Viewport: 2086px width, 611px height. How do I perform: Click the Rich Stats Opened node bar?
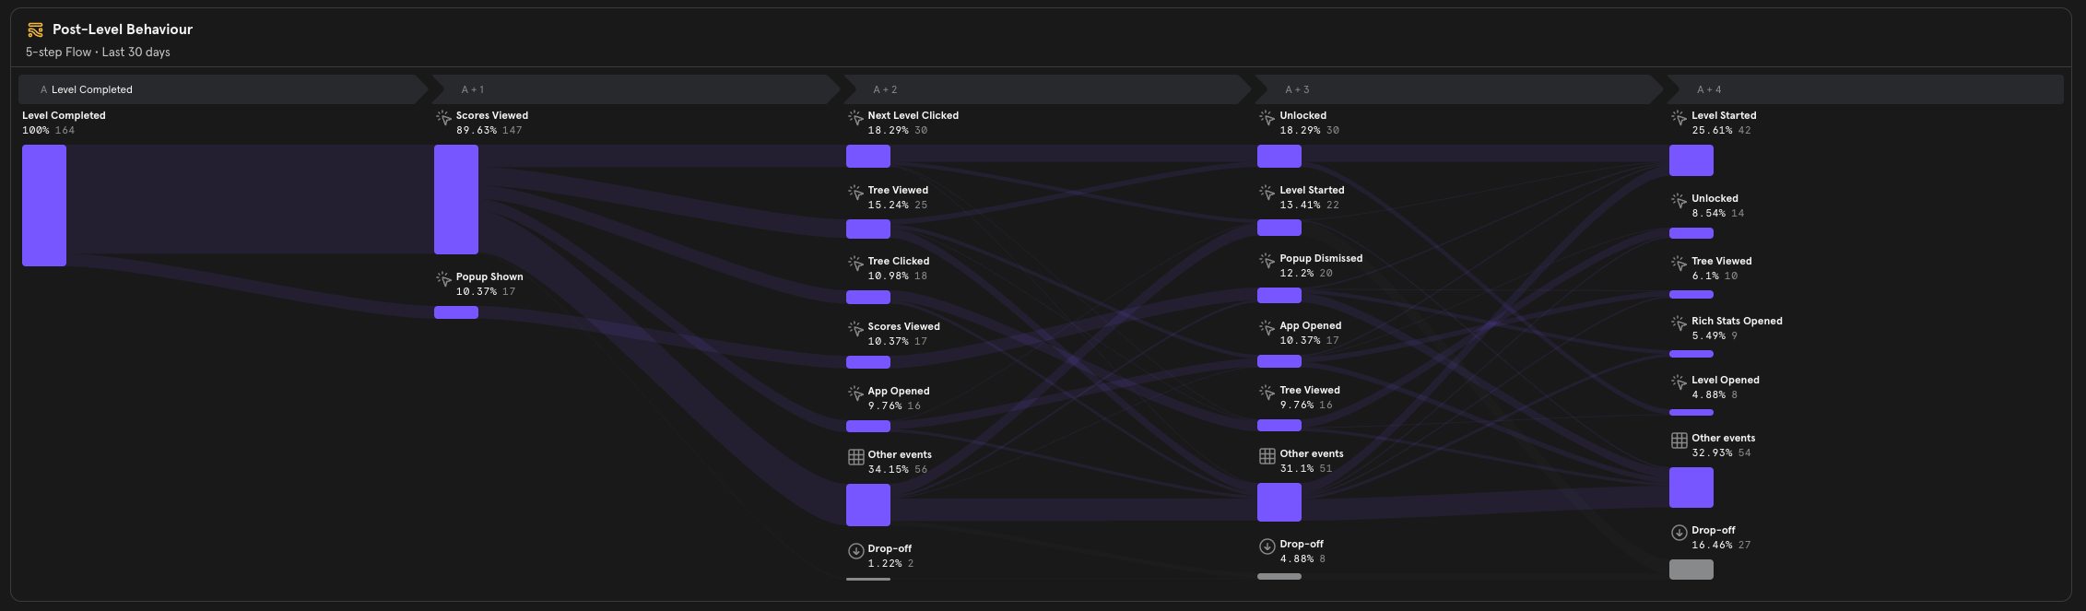pyautogui.click(x=1691, y=354)
